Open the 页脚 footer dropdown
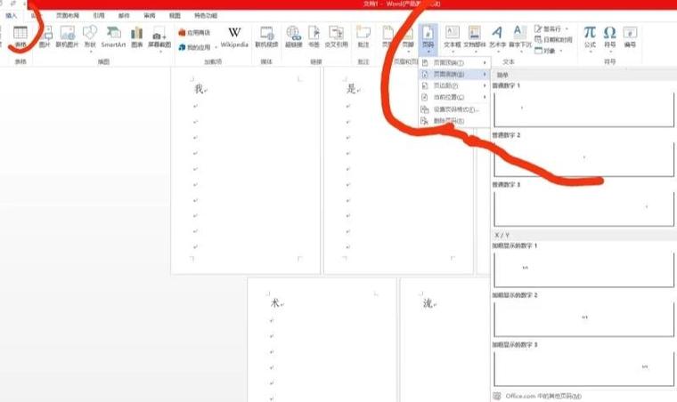This screenshot has height=402, width=677. (408, 39)
